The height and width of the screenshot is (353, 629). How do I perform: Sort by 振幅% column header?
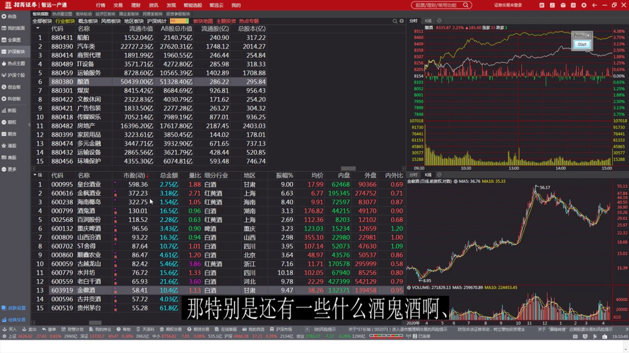285,176
